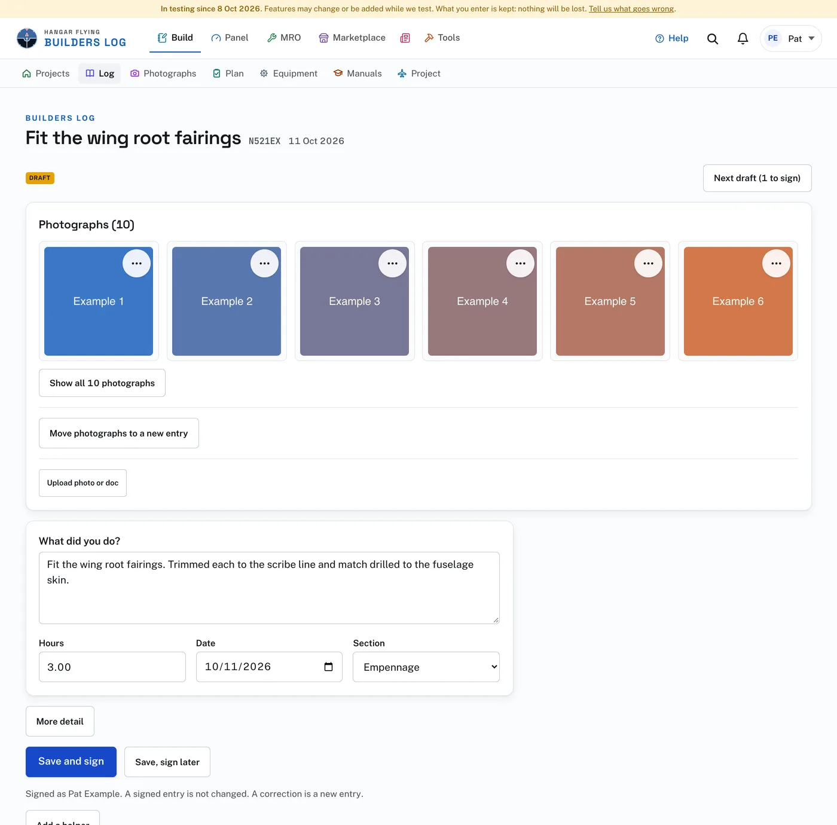Open the unlabeled logbook icon in top nav

click(x=405, y=38)
